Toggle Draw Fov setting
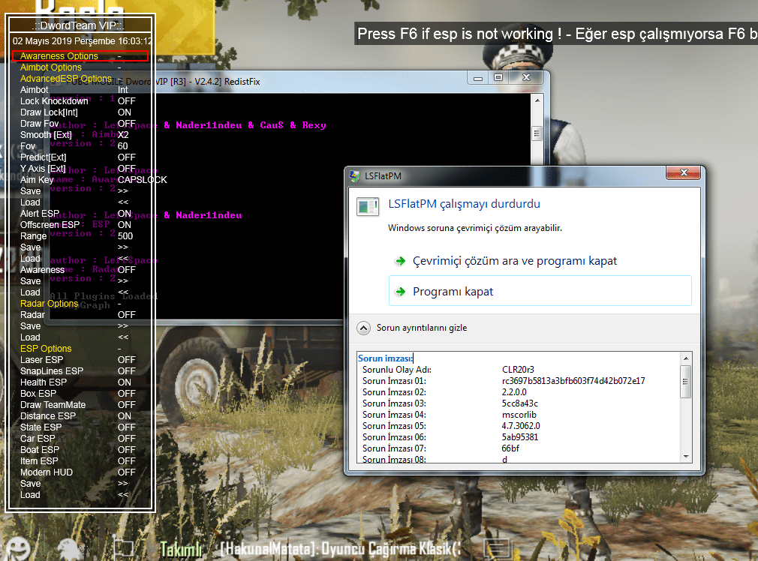 click(80, 124)
